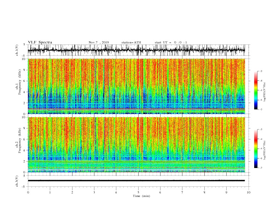This screenshot has width=280, height=216.
Task: Click the "VLF Spectra" plot title
Action: [x=40, y=42]
